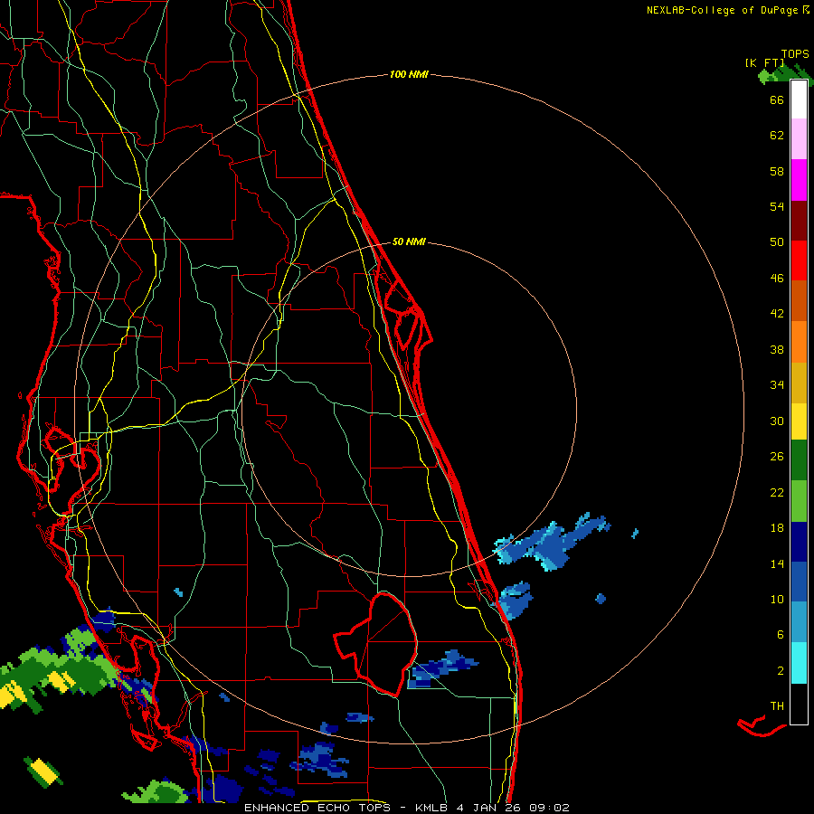The width and height of the screenshot is (814, 814).
Task: Click the '34' legend value
Action: pyautogui.click(x=777, y=385)
